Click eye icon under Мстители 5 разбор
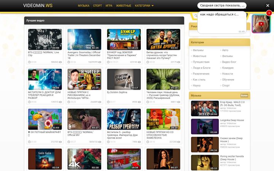The height and width of the screenshot is (171, 274). (139, 142)
